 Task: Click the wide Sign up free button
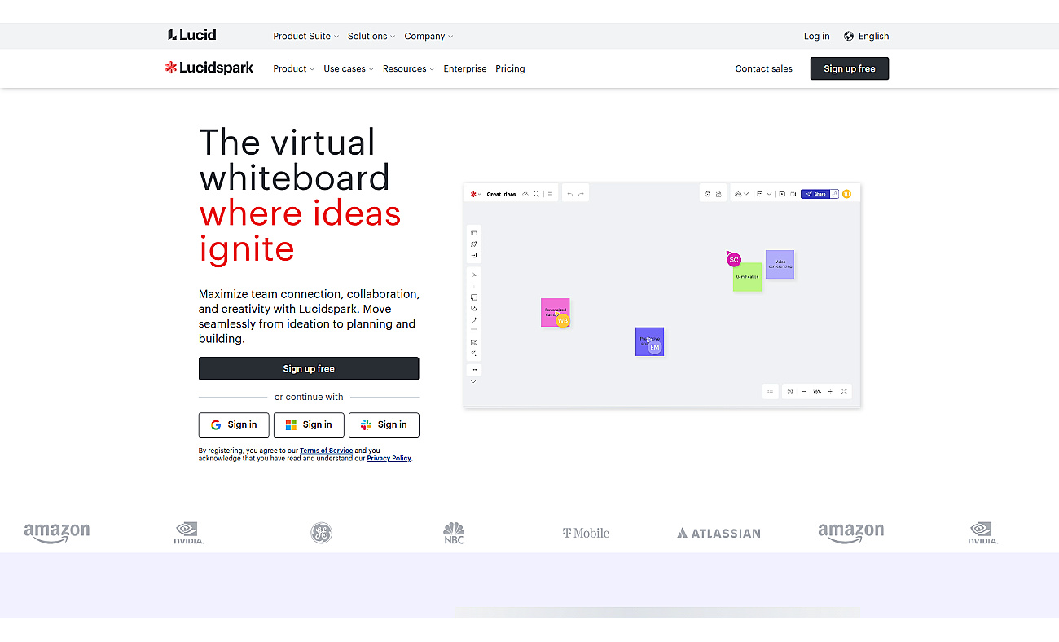click(309, 368)
